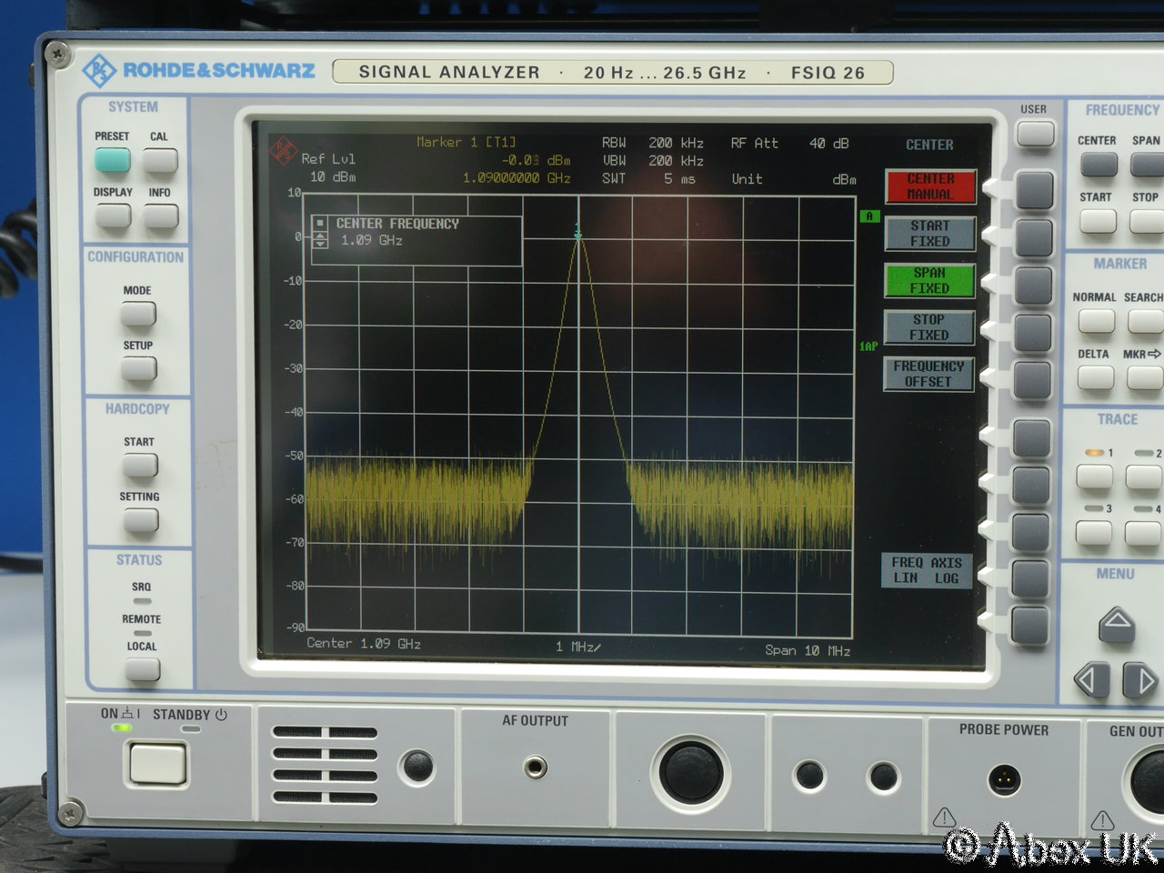Toggle Trace 1 button
This screenshot has height=873, width=1164.
tap(1094, 476)
